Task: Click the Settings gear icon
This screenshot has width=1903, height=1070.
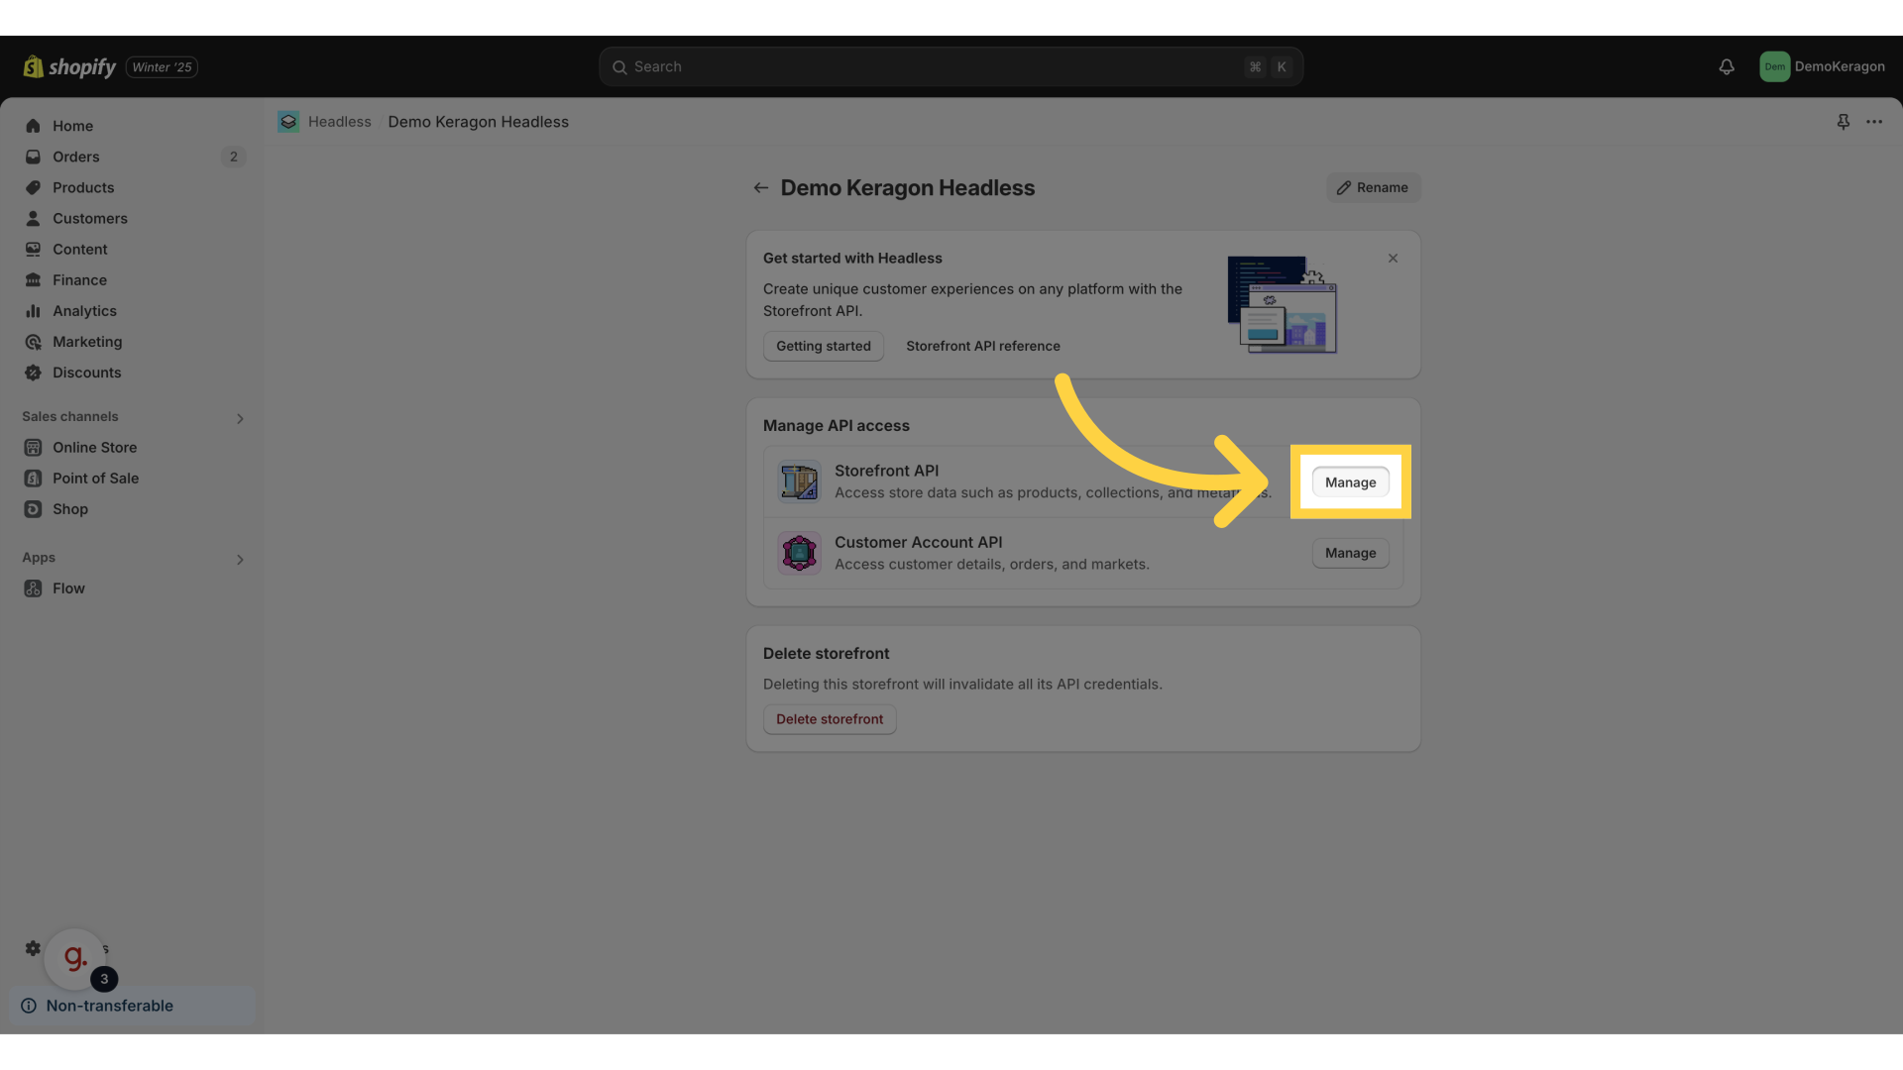Action: [x=33, y=948]
